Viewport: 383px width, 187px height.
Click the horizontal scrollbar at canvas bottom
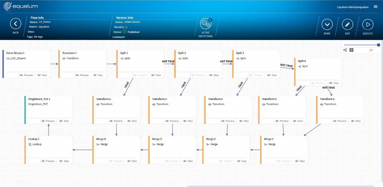[x=281, y=186]
